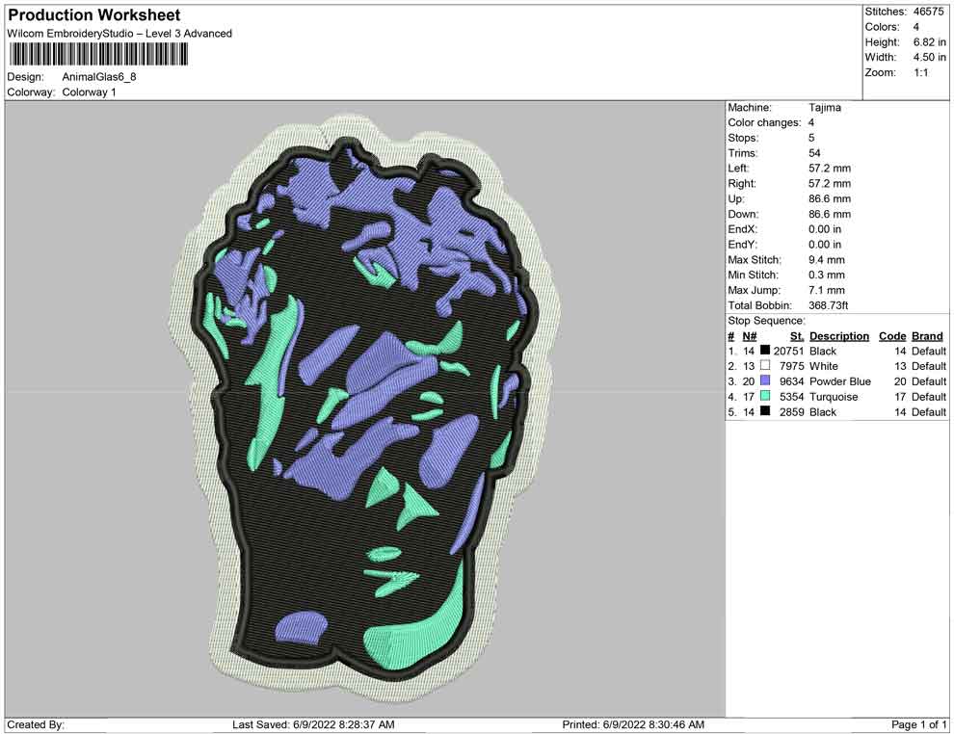Click the barcode under the software name
This screenshot has height=734, width=954.
[98, 55]
